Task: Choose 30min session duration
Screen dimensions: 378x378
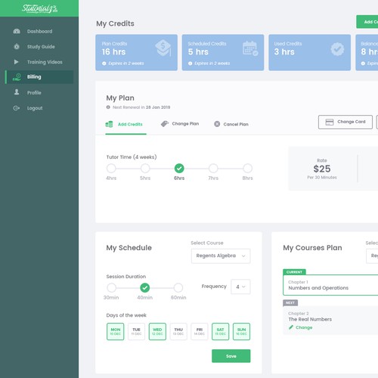Action: click(111, 287)
